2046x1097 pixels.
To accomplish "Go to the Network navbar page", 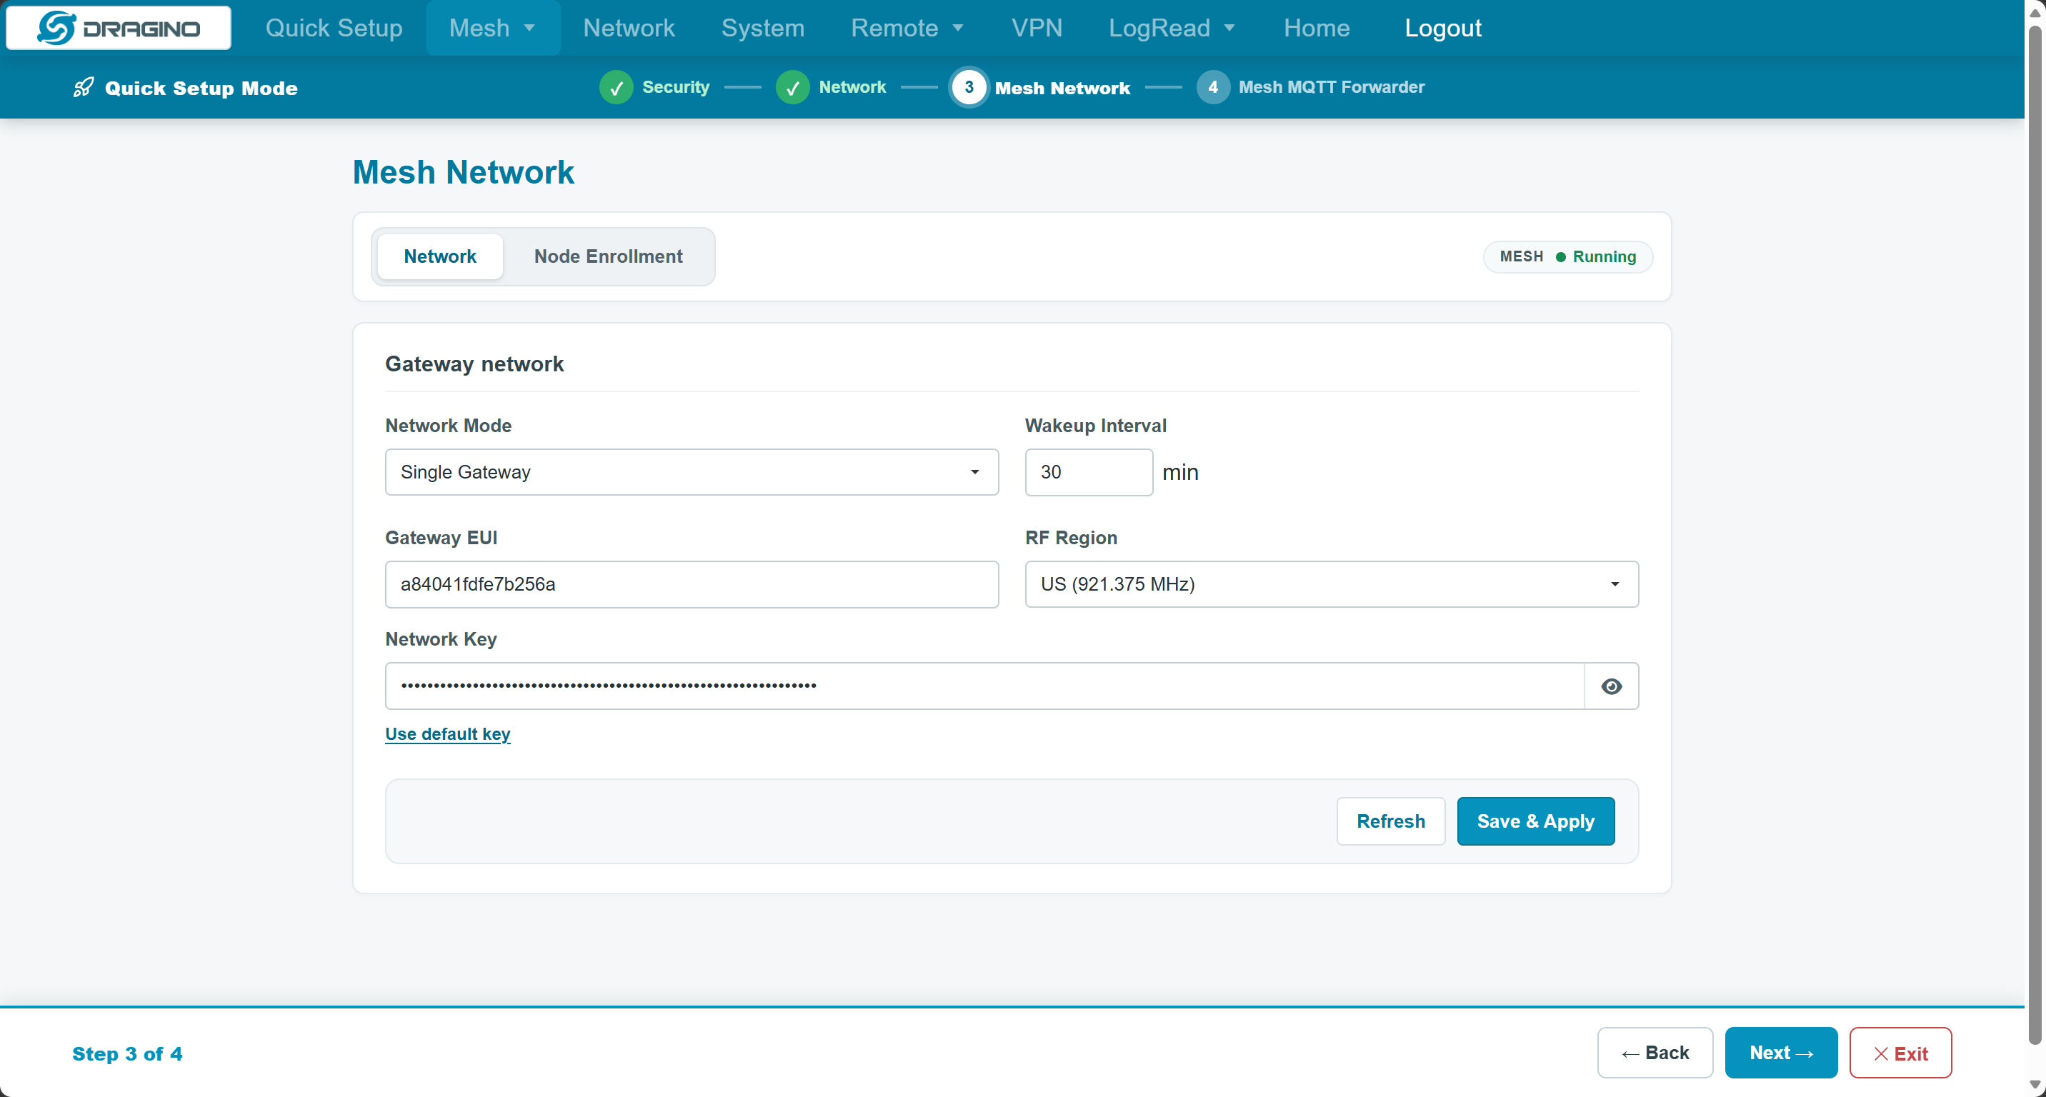I will point(628,28).
